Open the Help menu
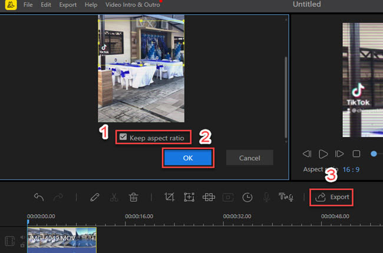This screenshot has width=383, height=253. (x=91, y=5)
